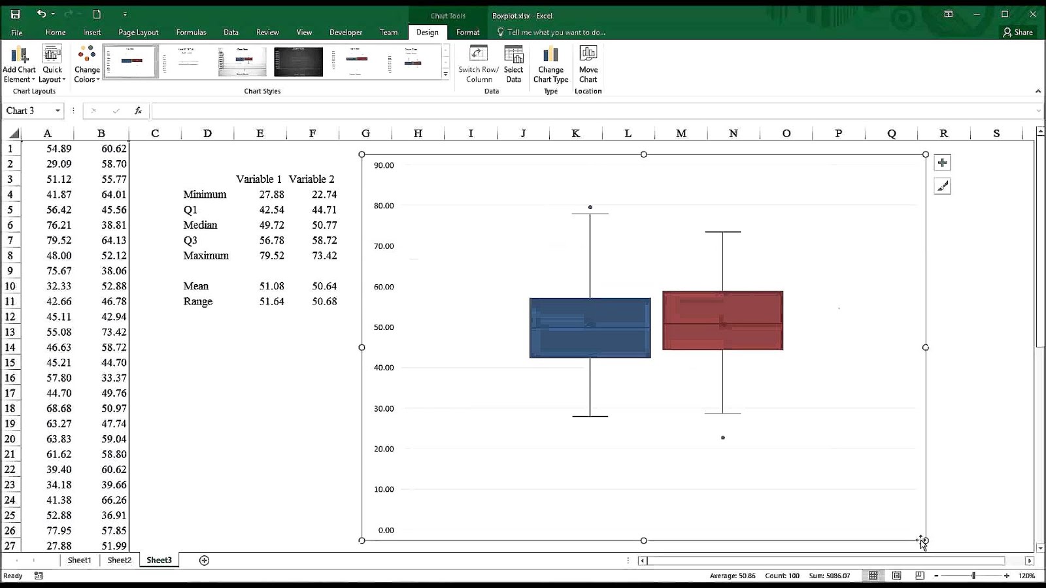Viewport: 1046px width, 588px height.
Task: Click the Change Chart Type icon
Action: (x=550, y=63)
